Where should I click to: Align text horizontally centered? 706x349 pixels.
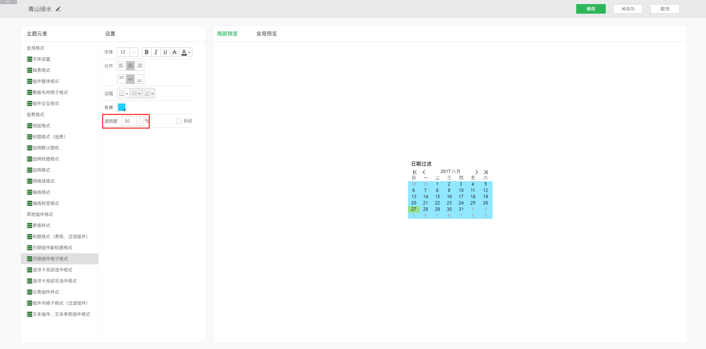coord(130,66)
